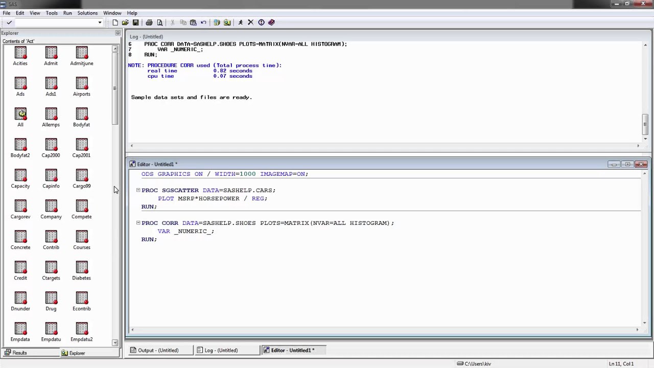
Task: Click the VAR _NUMERIC_ line in Editor
Action: click(x=186, y=231)
